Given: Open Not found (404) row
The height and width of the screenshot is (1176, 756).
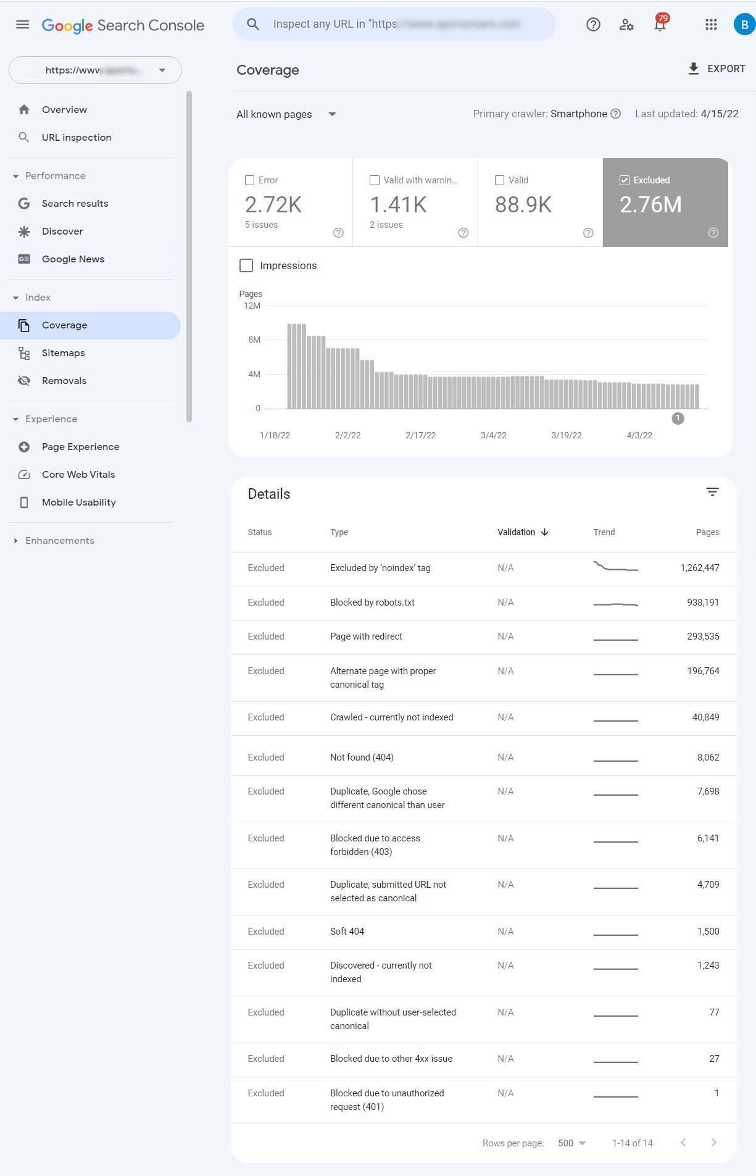Looking at the screenshot, I should (483, 757).
